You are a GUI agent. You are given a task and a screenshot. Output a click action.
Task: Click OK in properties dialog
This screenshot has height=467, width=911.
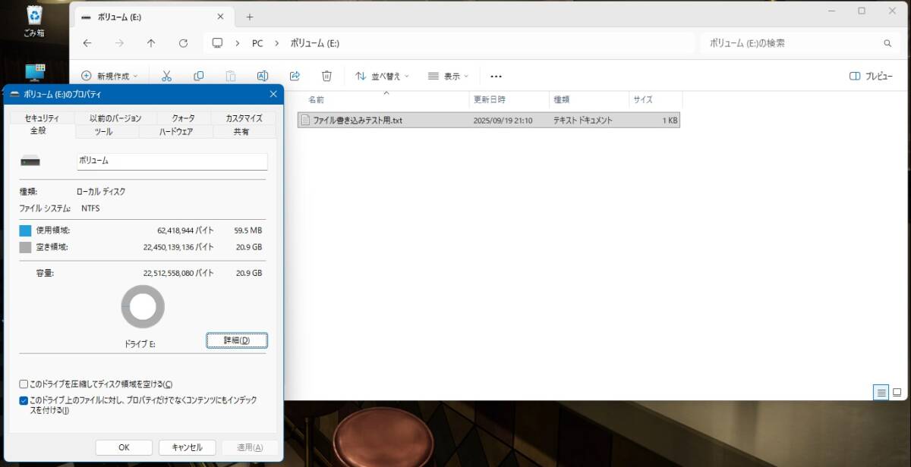click(x=124, y=447)
